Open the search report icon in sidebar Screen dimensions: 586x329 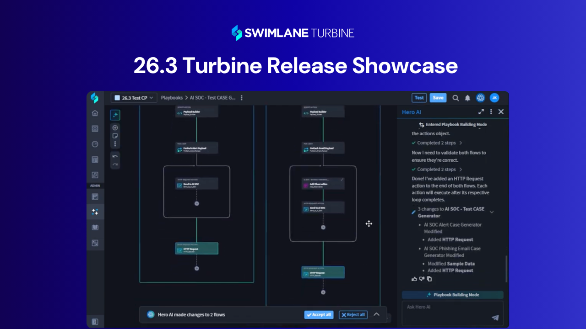pos(95,175)
